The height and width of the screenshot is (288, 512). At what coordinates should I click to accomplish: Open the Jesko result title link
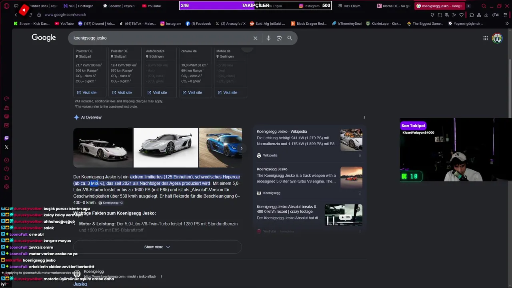click(x=80, y=284)
